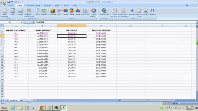Insert a Circular pie chart
The height and width of the screenshot is (111, 198).
[66, 13]
